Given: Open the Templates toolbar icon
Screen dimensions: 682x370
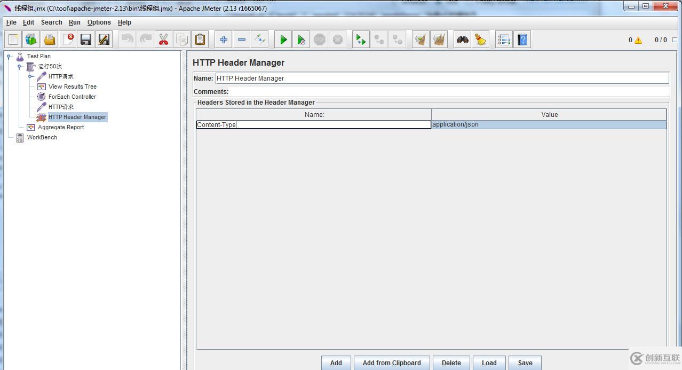Looking at the screenshot, I should pos(31,40).
